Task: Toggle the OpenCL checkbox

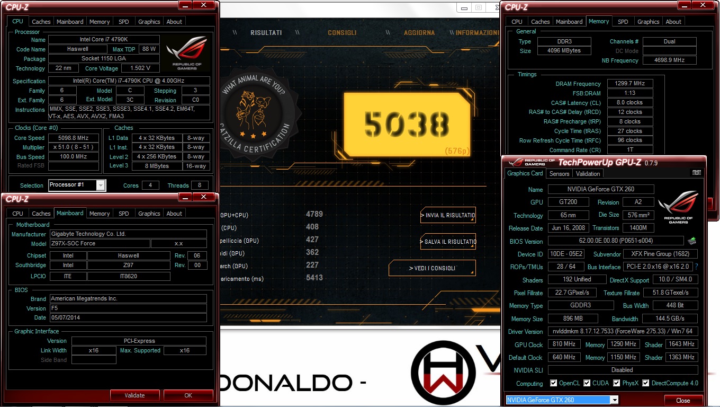Action: tap(553, 383)
